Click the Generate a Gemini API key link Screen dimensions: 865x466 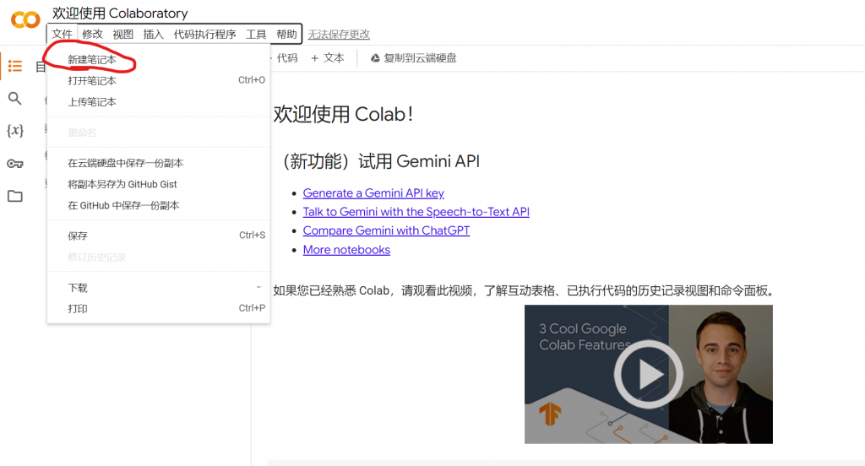click(x=373, y=193)
